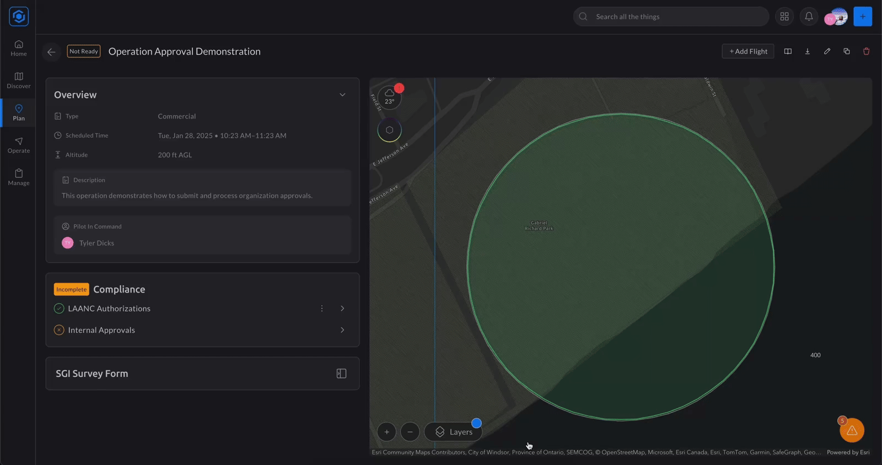
Task: Collapse the Overview panel chevron
Action: [x=342, y=95]
